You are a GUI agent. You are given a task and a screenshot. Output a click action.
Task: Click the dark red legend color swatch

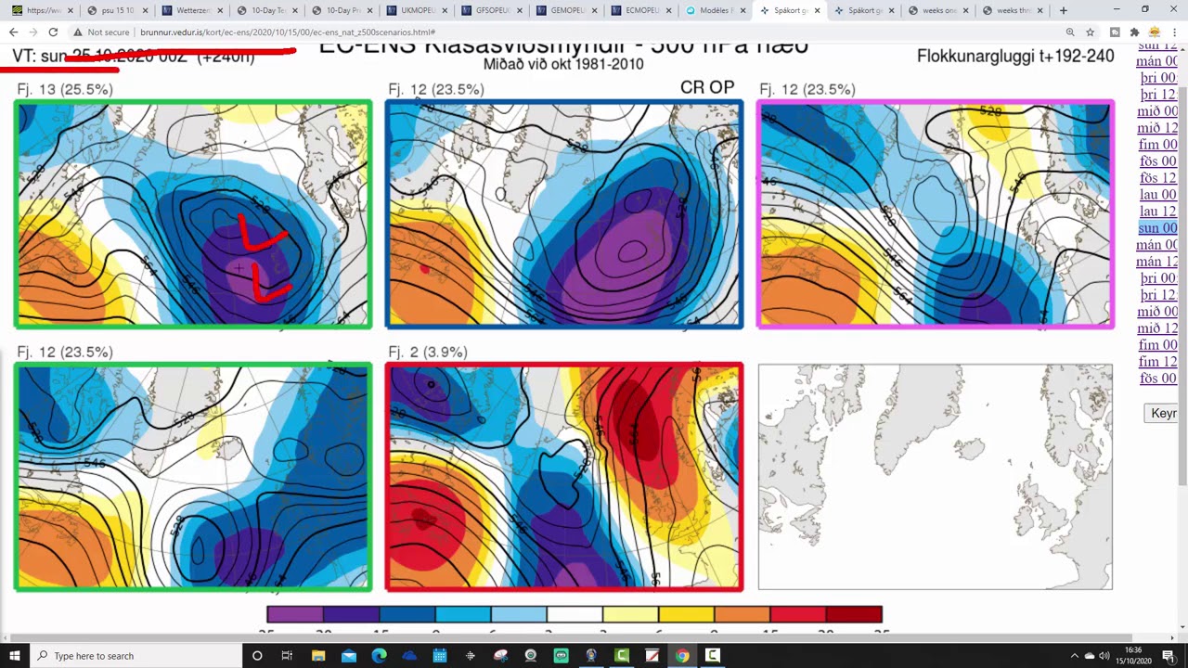click(x=854, y=614)
